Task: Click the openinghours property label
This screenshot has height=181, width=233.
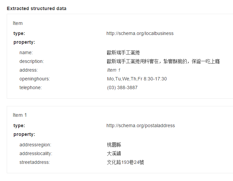Action: click(35, 79)
